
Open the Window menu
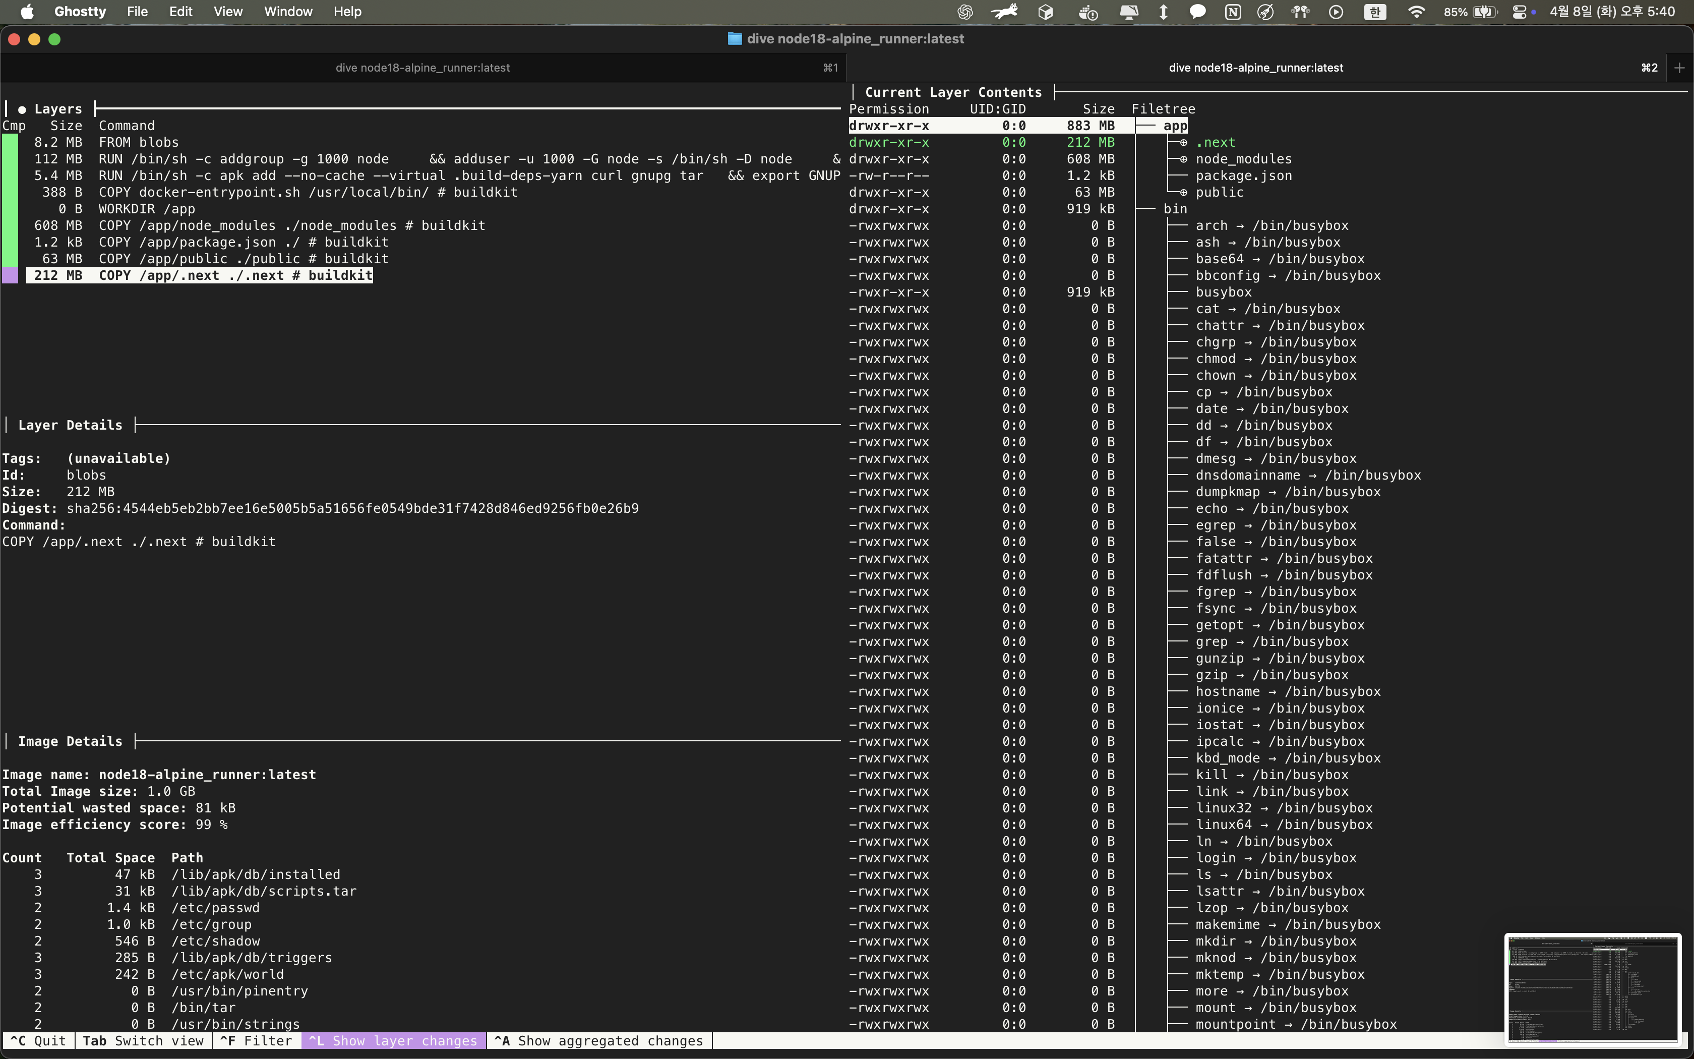(x=288, y=12)
